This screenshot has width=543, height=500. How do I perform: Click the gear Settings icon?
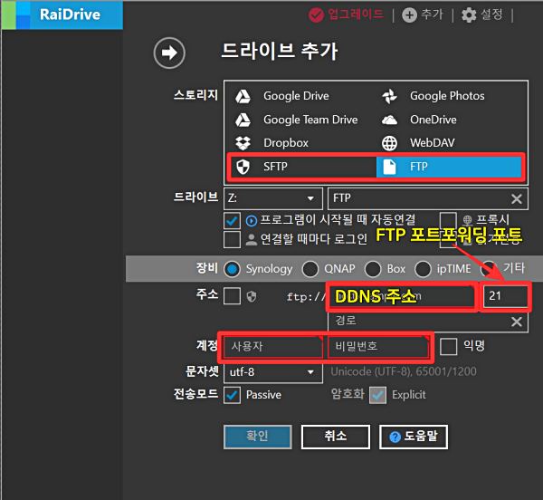[x=469, y=15]
